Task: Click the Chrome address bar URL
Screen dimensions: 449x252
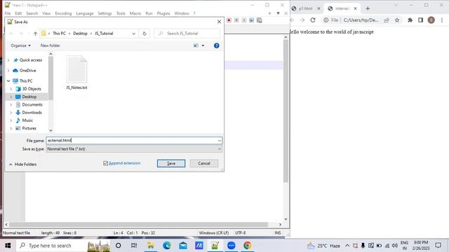Action: pos(361,20)
